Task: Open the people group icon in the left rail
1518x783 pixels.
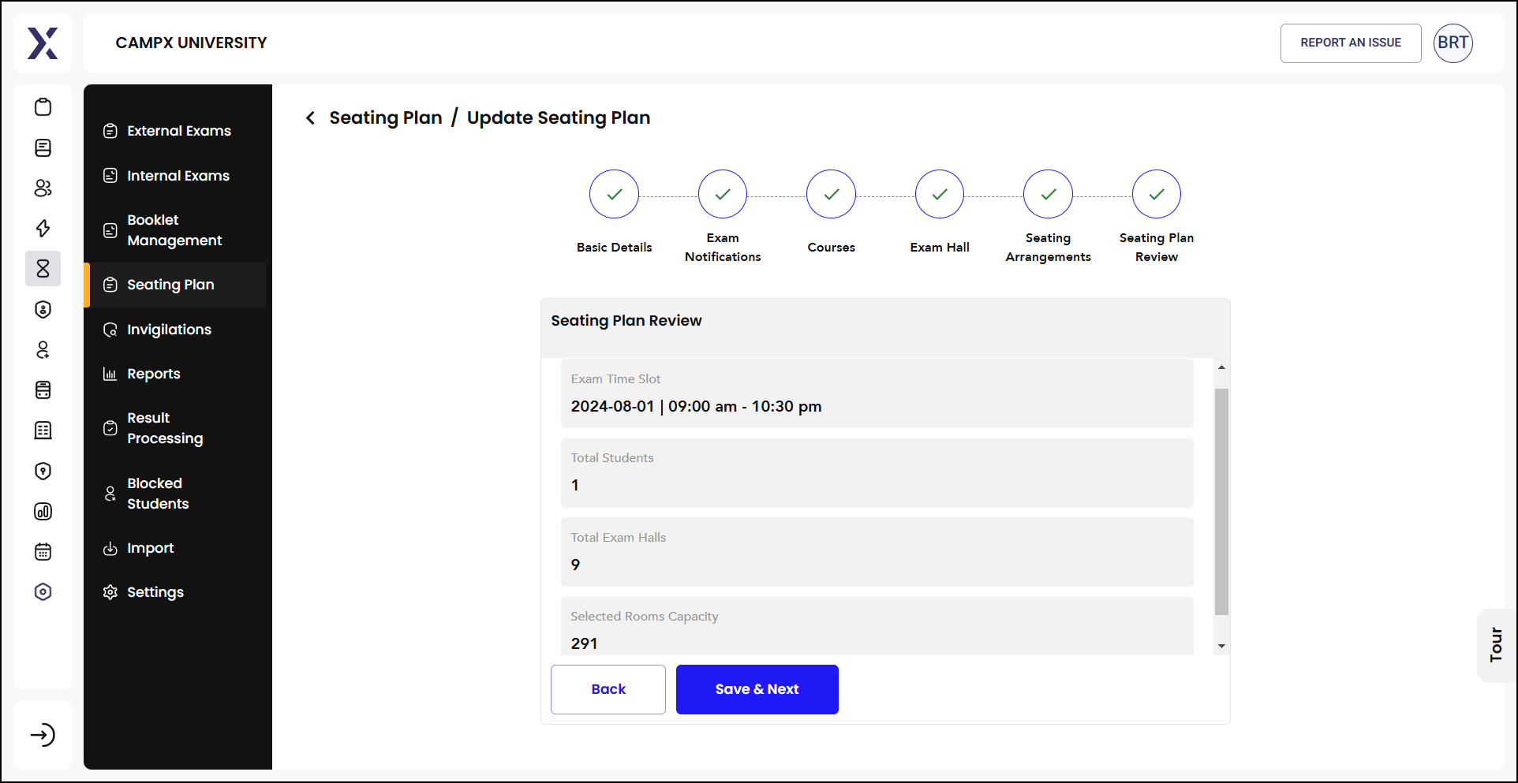Action: (x=43, y=188)
